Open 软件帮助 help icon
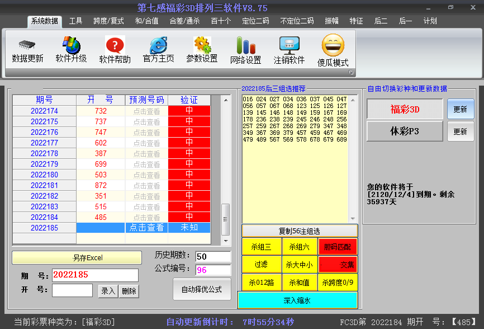 pos(115,45)
